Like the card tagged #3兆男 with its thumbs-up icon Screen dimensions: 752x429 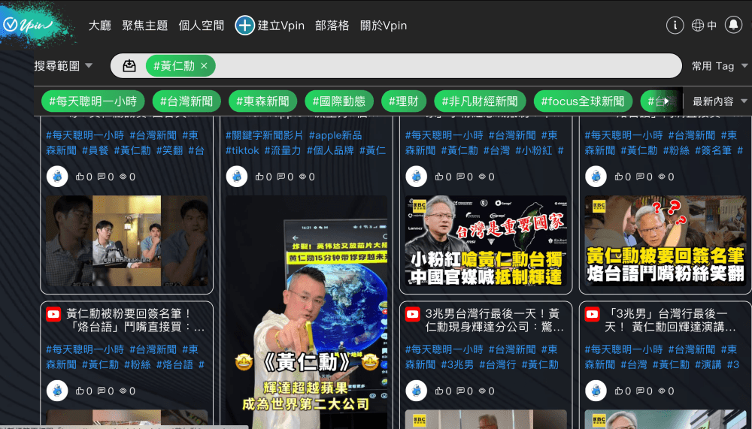click(x=439, y=391)
